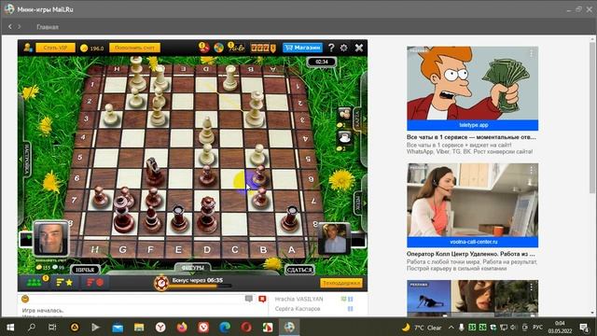Click the player profile icon in game header
The width and height of the screenshot is (597, 336).
27,48
